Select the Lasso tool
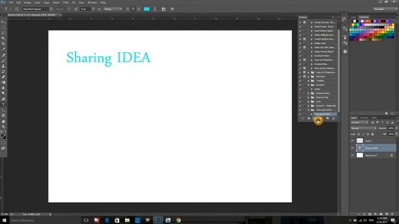The width and height of the screenshot is (399, 224). click(x=3, y=33)
